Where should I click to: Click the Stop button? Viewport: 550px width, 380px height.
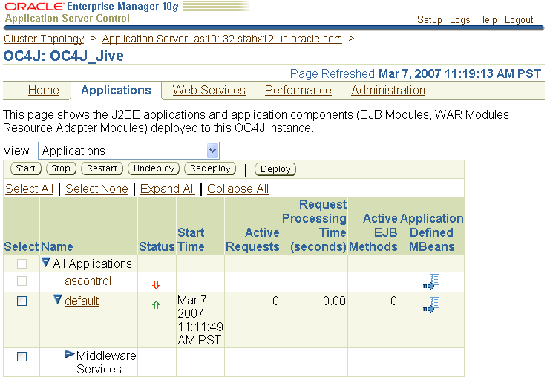[x=61, y=168]
